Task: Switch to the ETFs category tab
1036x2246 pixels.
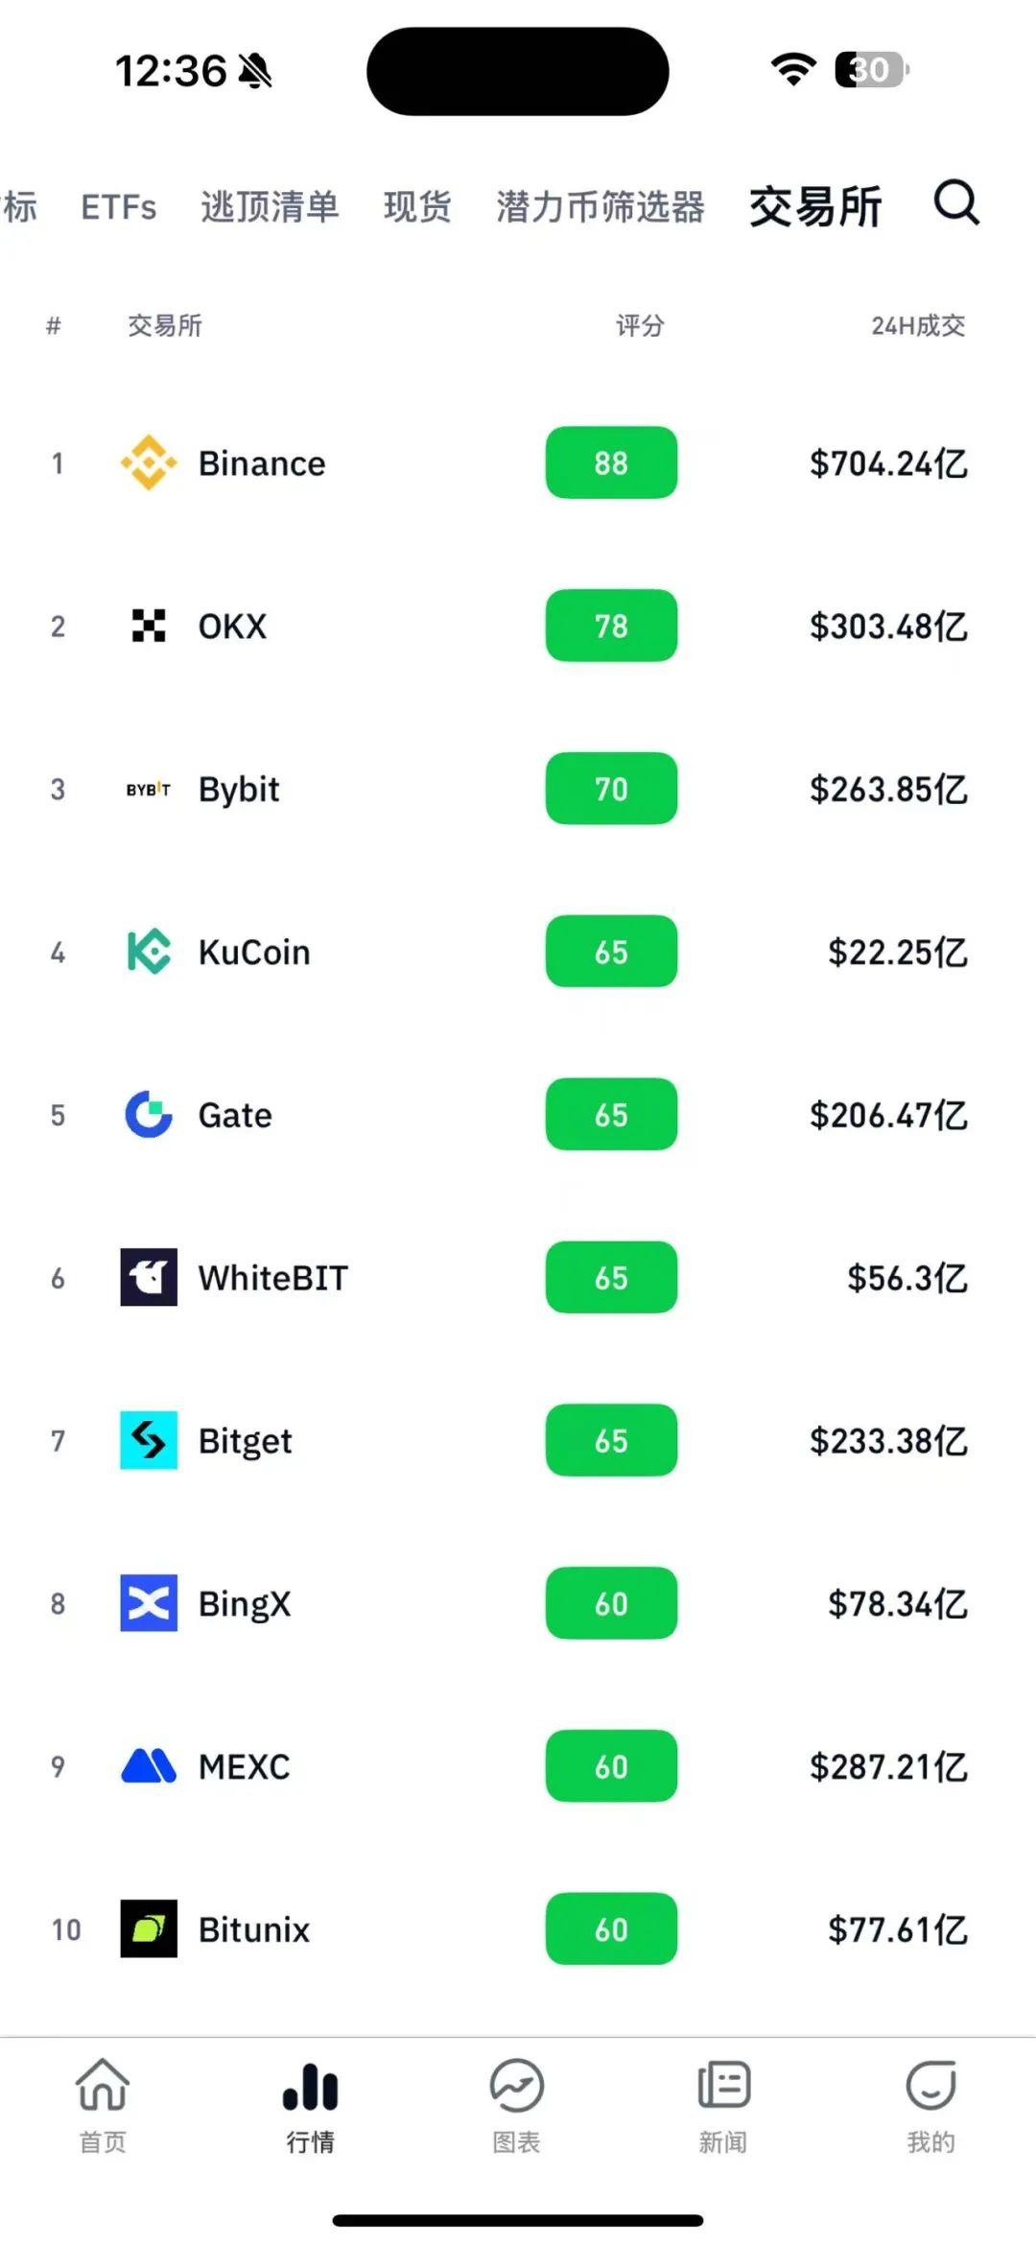Action: (119, 207)
